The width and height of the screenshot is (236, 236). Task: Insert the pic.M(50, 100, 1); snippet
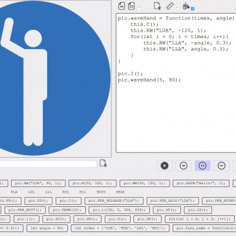coord(92,184)
